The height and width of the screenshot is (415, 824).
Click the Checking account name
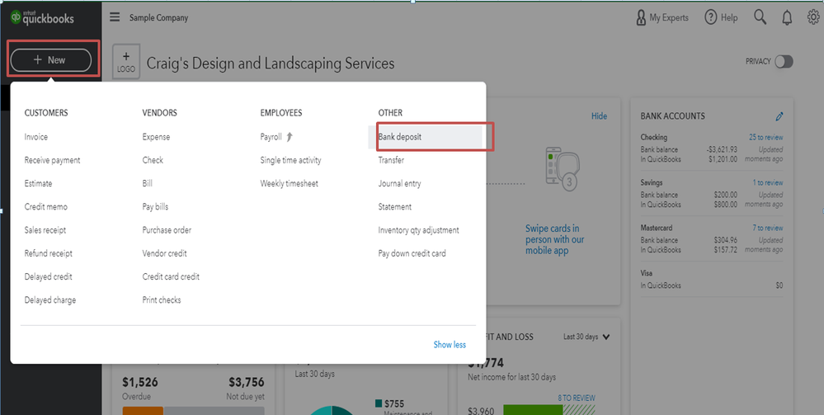(654, 137)
